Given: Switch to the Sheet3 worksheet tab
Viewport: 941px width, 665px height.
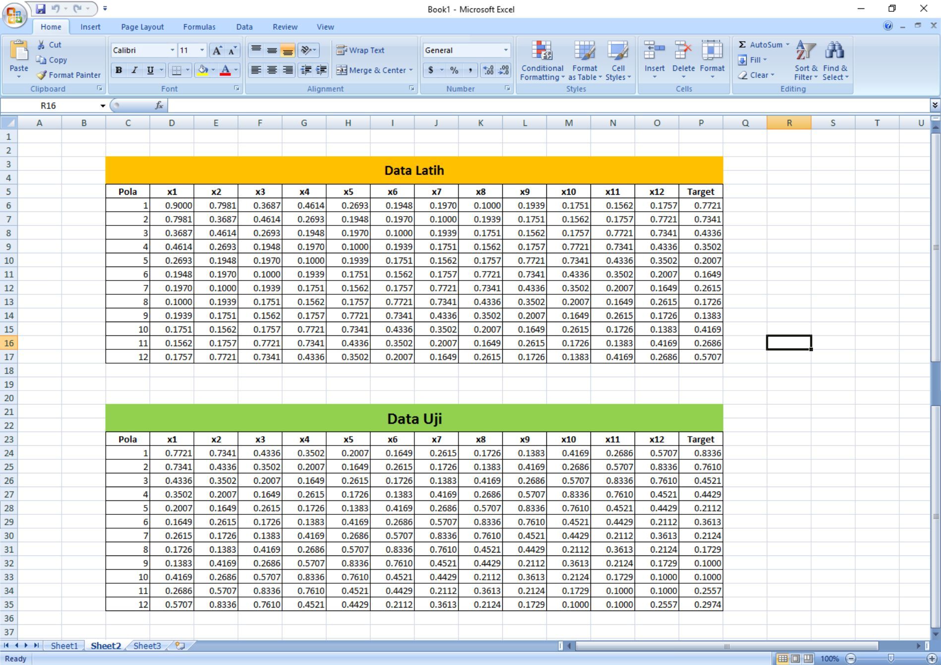Looking at the screenshot, I should pos(147,646).
